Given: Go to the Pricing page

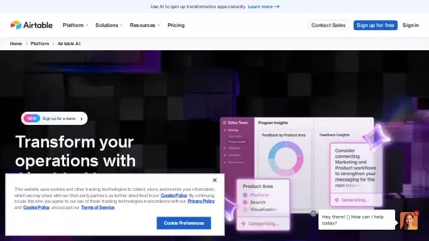Looking at the screenshot, I should (176, 25).
